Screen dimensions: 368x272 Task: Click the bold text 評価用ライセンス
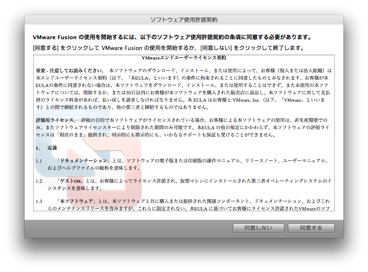pyautogui.click(x=56, y=120)
